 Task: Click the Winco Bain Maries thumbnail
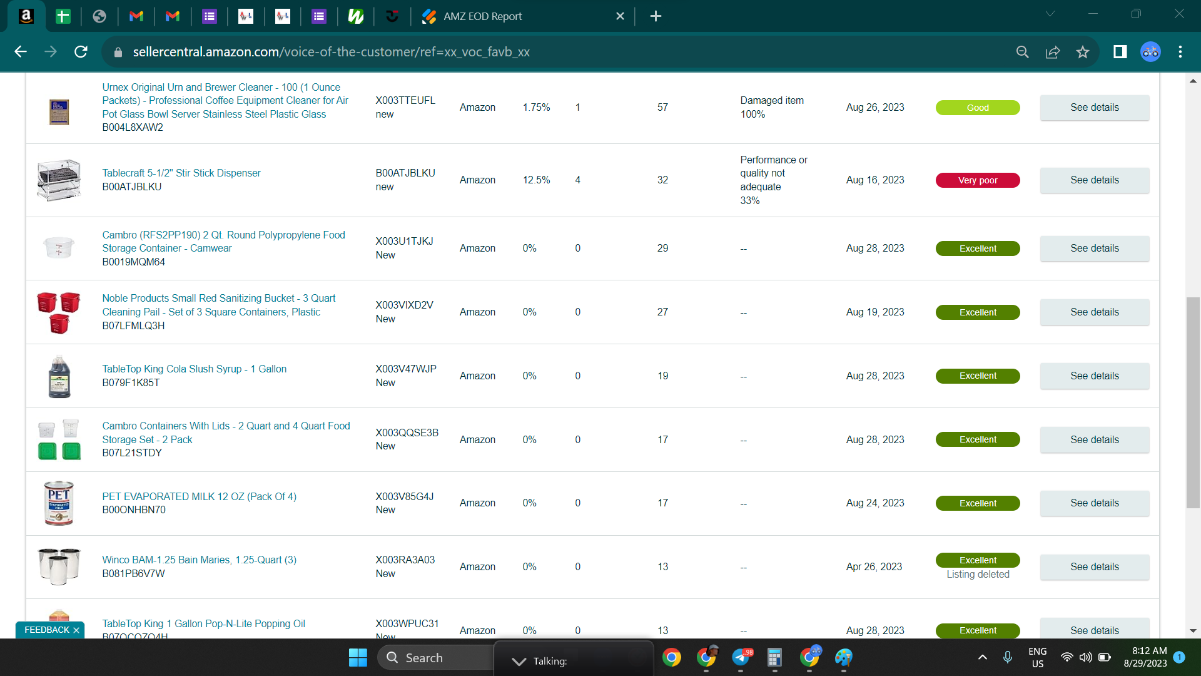click(x=59, y=567)
